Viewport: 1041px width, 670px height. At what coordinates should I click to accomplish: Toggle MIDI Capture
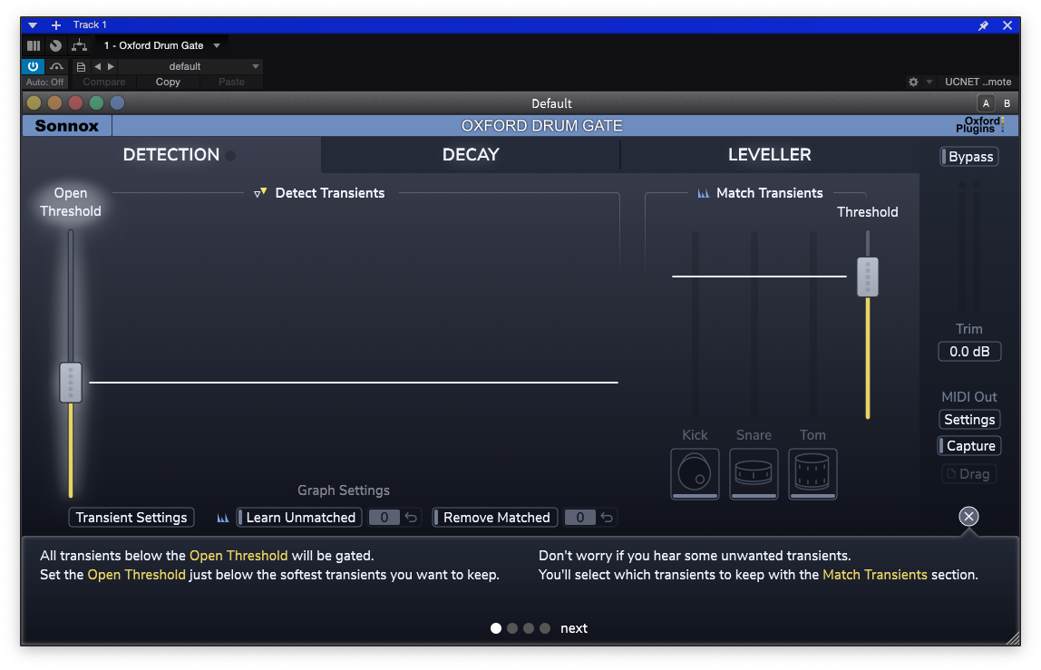coord(969,446)
